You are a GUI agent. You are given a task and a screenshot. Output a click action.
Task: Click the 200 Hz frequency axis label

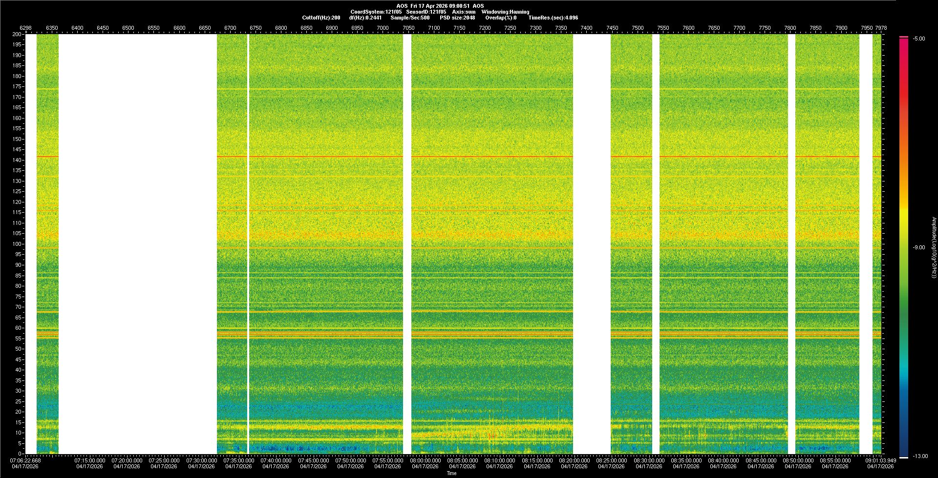click(17, 34)
